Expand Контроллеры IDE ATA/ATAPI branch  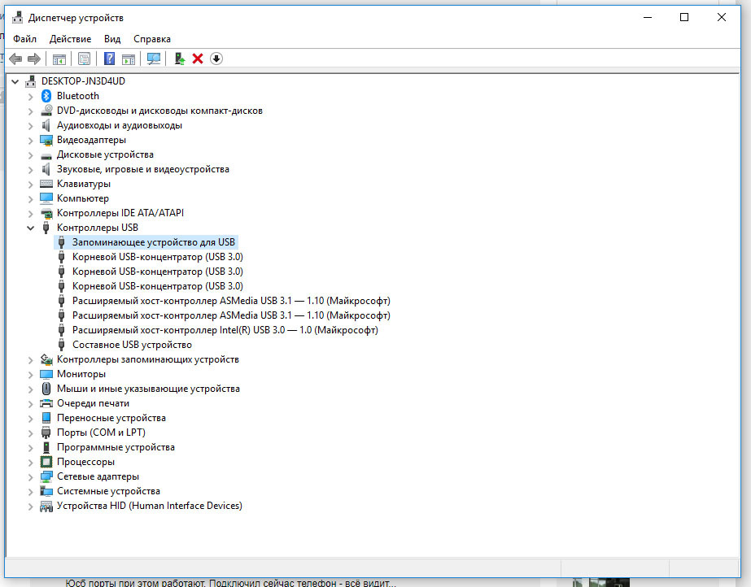point(31,213)
